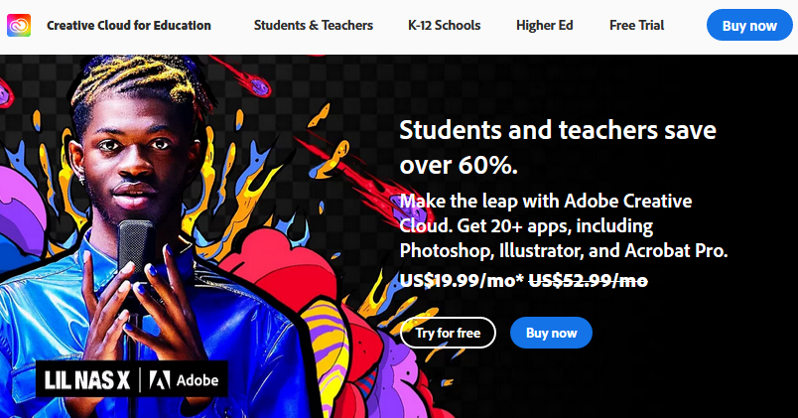
Task: Click the Creative Cloud rainbow logo icon
Action: pos(19,25)
